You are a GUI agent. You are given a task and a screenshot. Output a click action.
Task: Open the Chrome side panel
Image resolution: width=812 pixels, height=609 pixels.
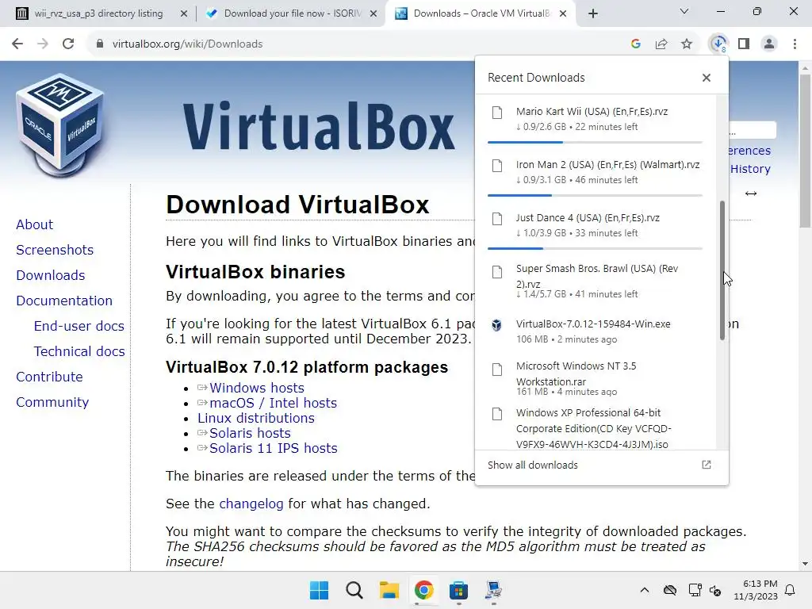744,44
